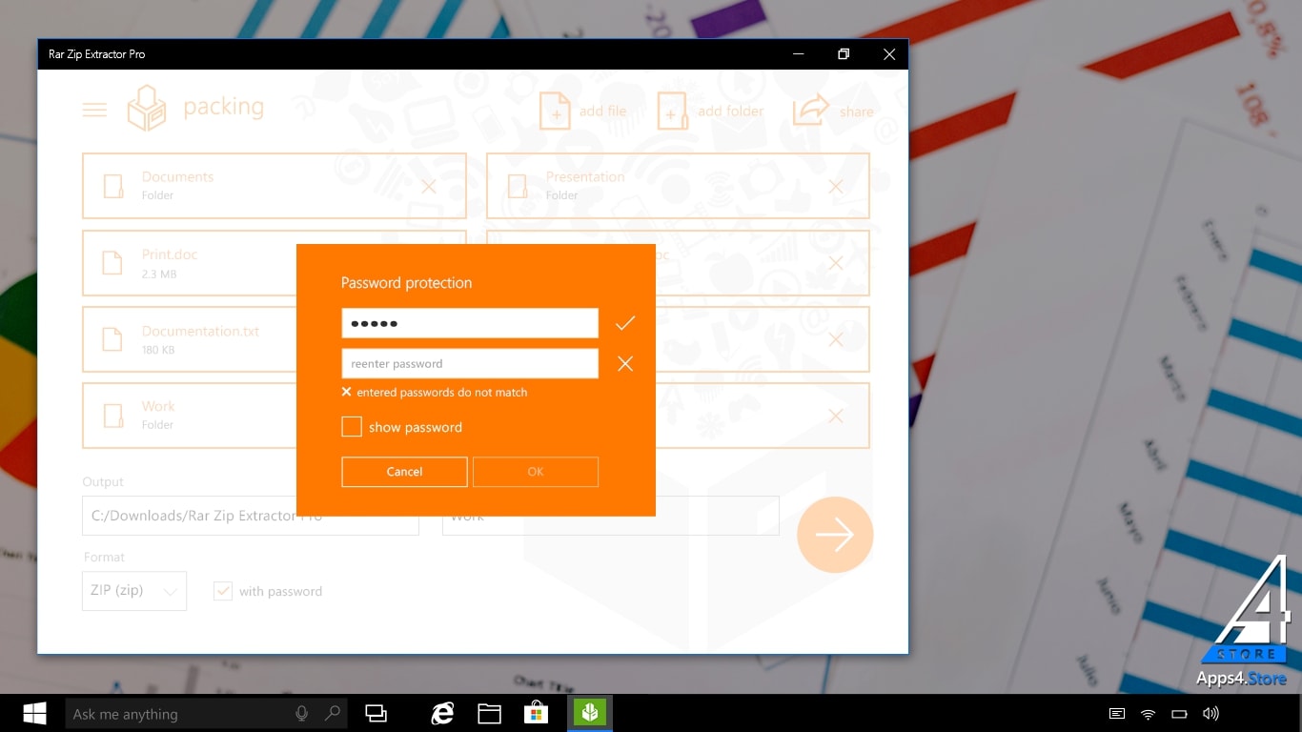Viewport: 1302px width, 732px height.
Task: Open File Explorer from the taskbar
Action: (x=490, y=713)
